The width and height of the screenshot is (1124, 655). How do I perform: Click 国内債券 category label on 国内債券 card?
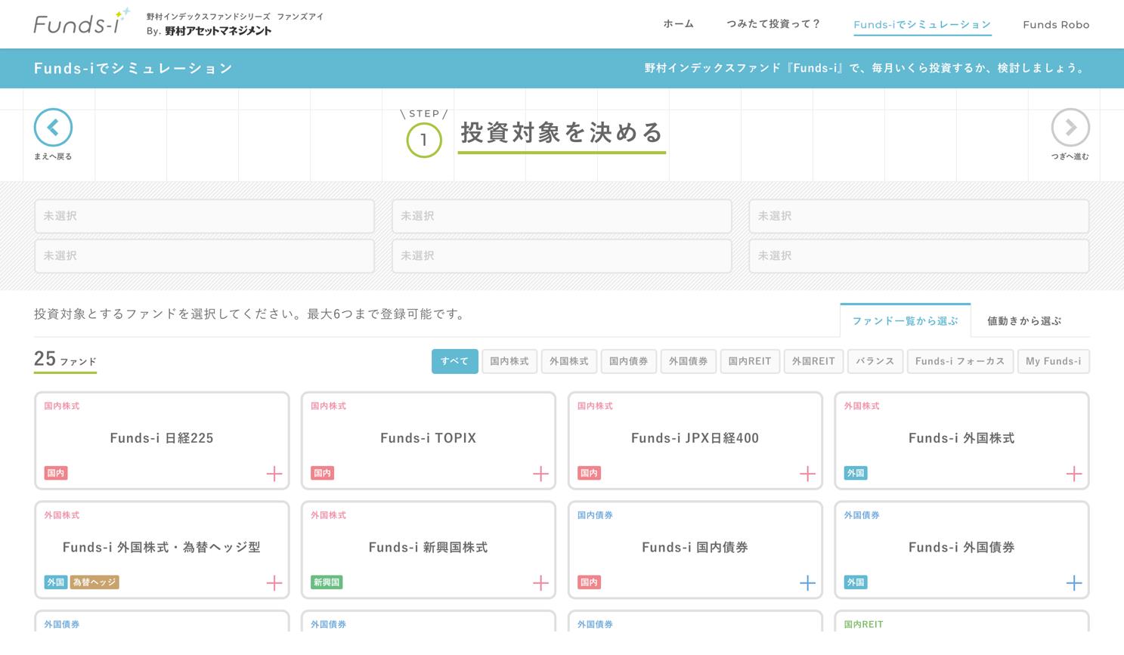tap(595, 514)
